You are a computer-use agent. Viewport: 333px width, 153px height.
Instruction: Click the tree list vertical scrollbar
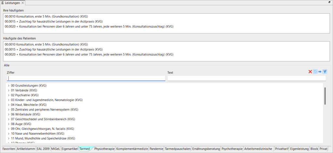(325, 96)
